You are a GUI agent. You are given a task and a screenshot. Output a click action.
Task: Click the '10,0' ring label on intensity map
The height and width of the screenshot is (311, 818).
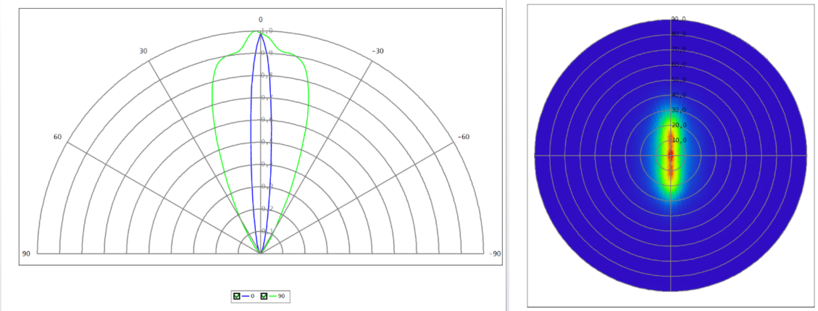click(679, 141)
